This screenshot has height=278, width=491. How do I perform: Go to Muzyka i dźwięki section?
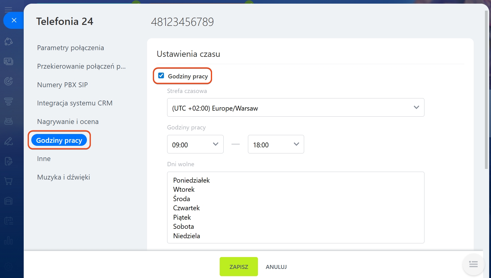click(64, 177)
